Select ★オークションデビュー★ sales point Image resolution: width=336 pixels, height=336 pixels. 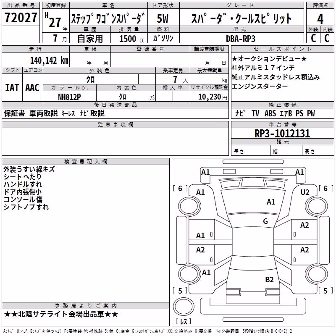269,58
